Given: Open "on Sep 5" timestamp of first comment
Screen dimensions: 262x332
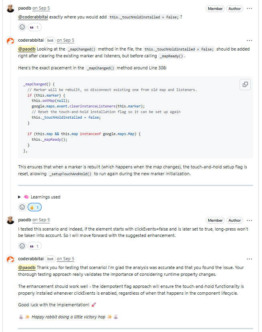Looking at the screenshot, I should 41,8.
